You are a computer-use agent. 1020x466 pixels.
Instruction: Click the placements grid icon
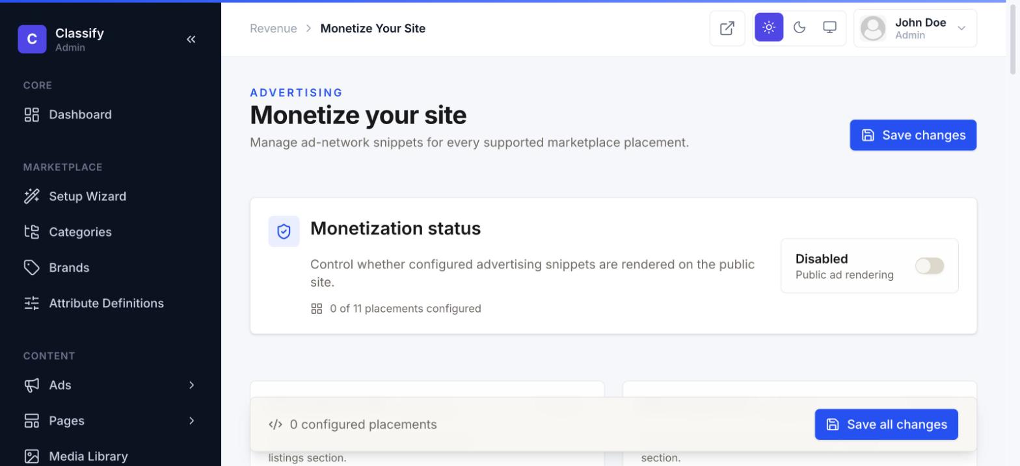coord(317,309)
